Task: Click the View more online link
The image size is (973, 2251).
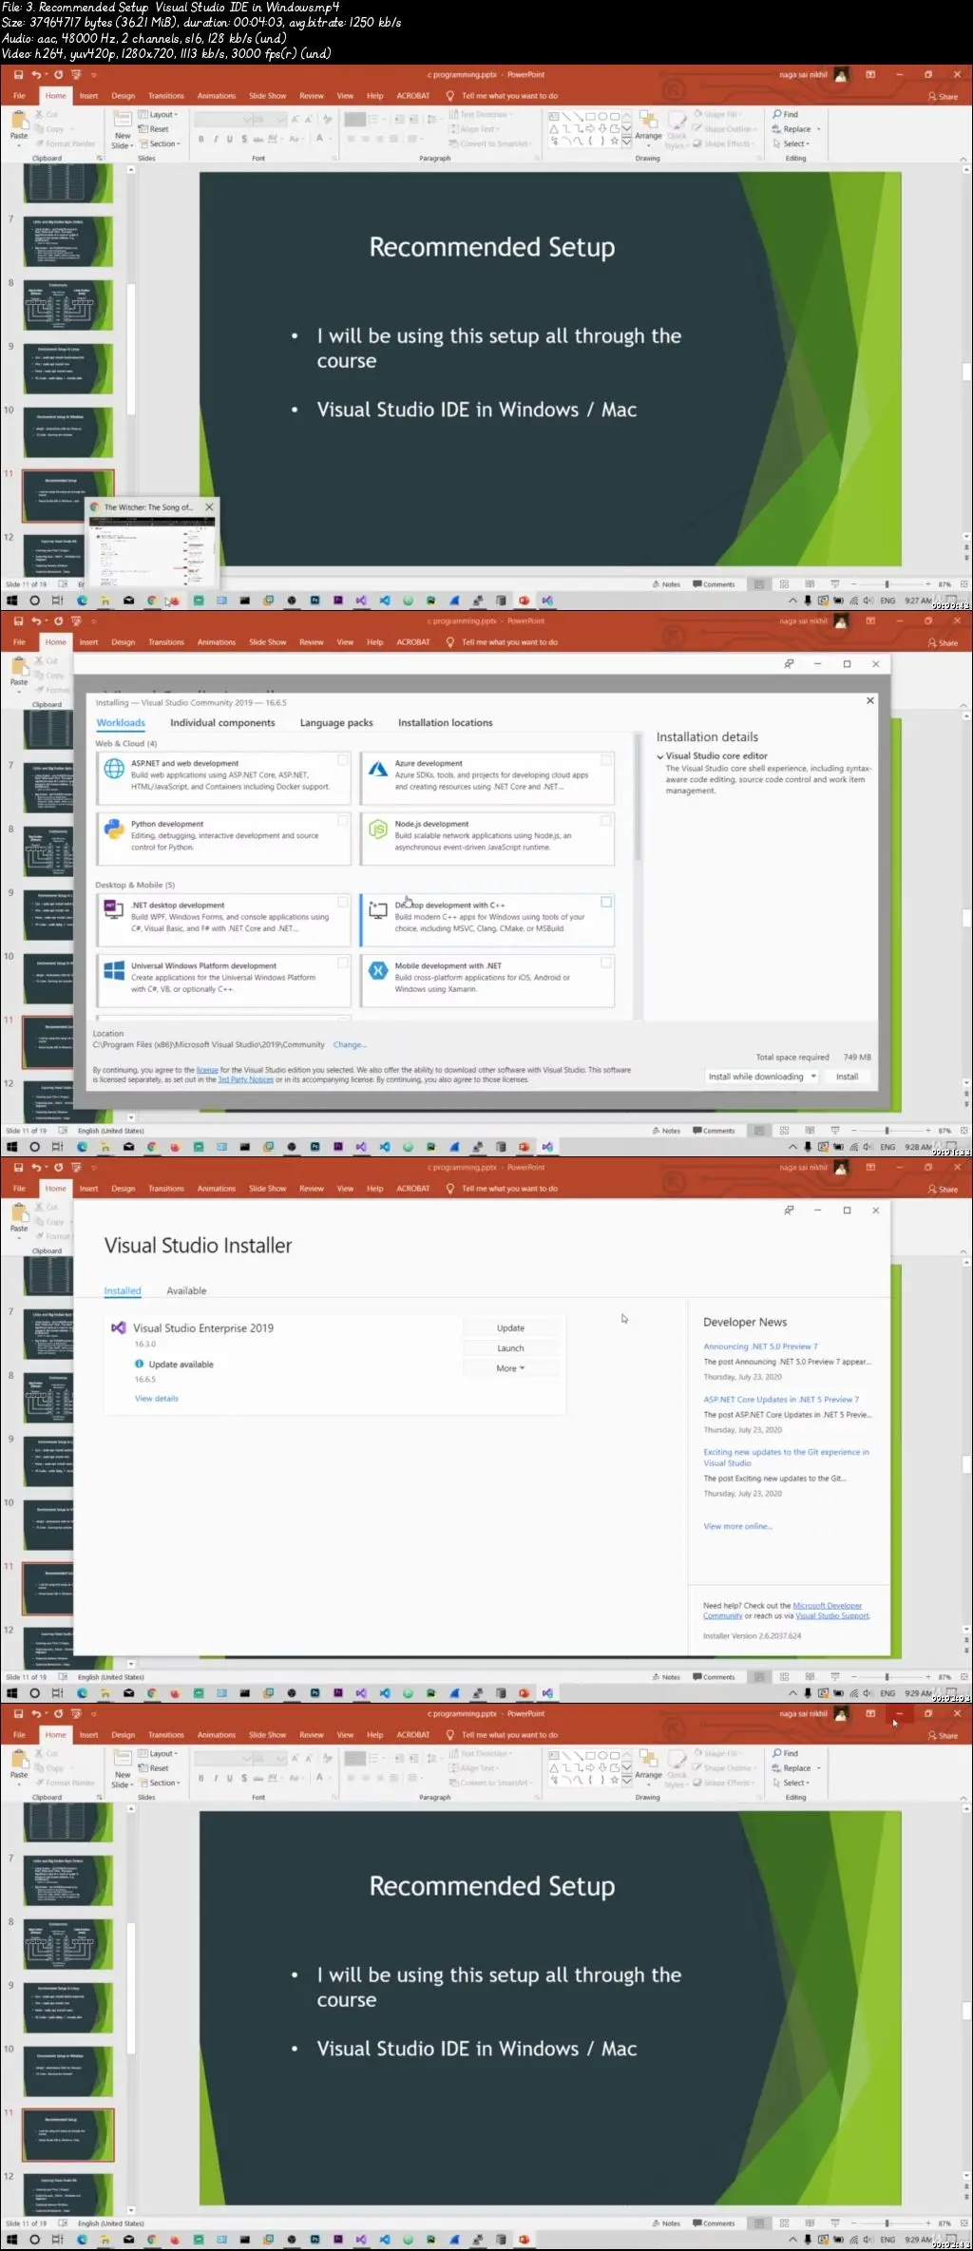Action: (737, 1527)
